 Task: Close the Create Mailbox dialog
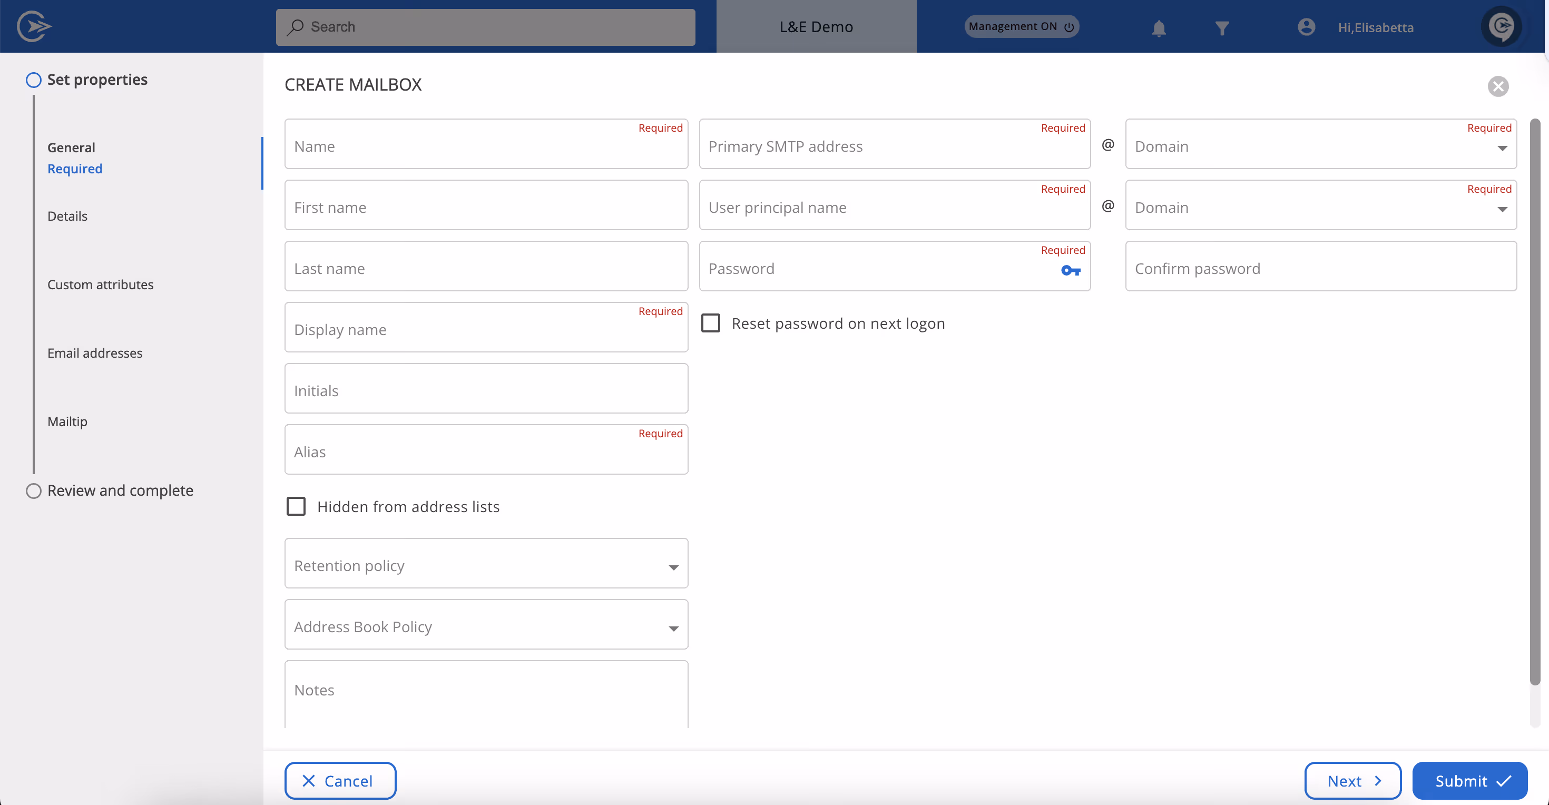(x=1498, y=86)
